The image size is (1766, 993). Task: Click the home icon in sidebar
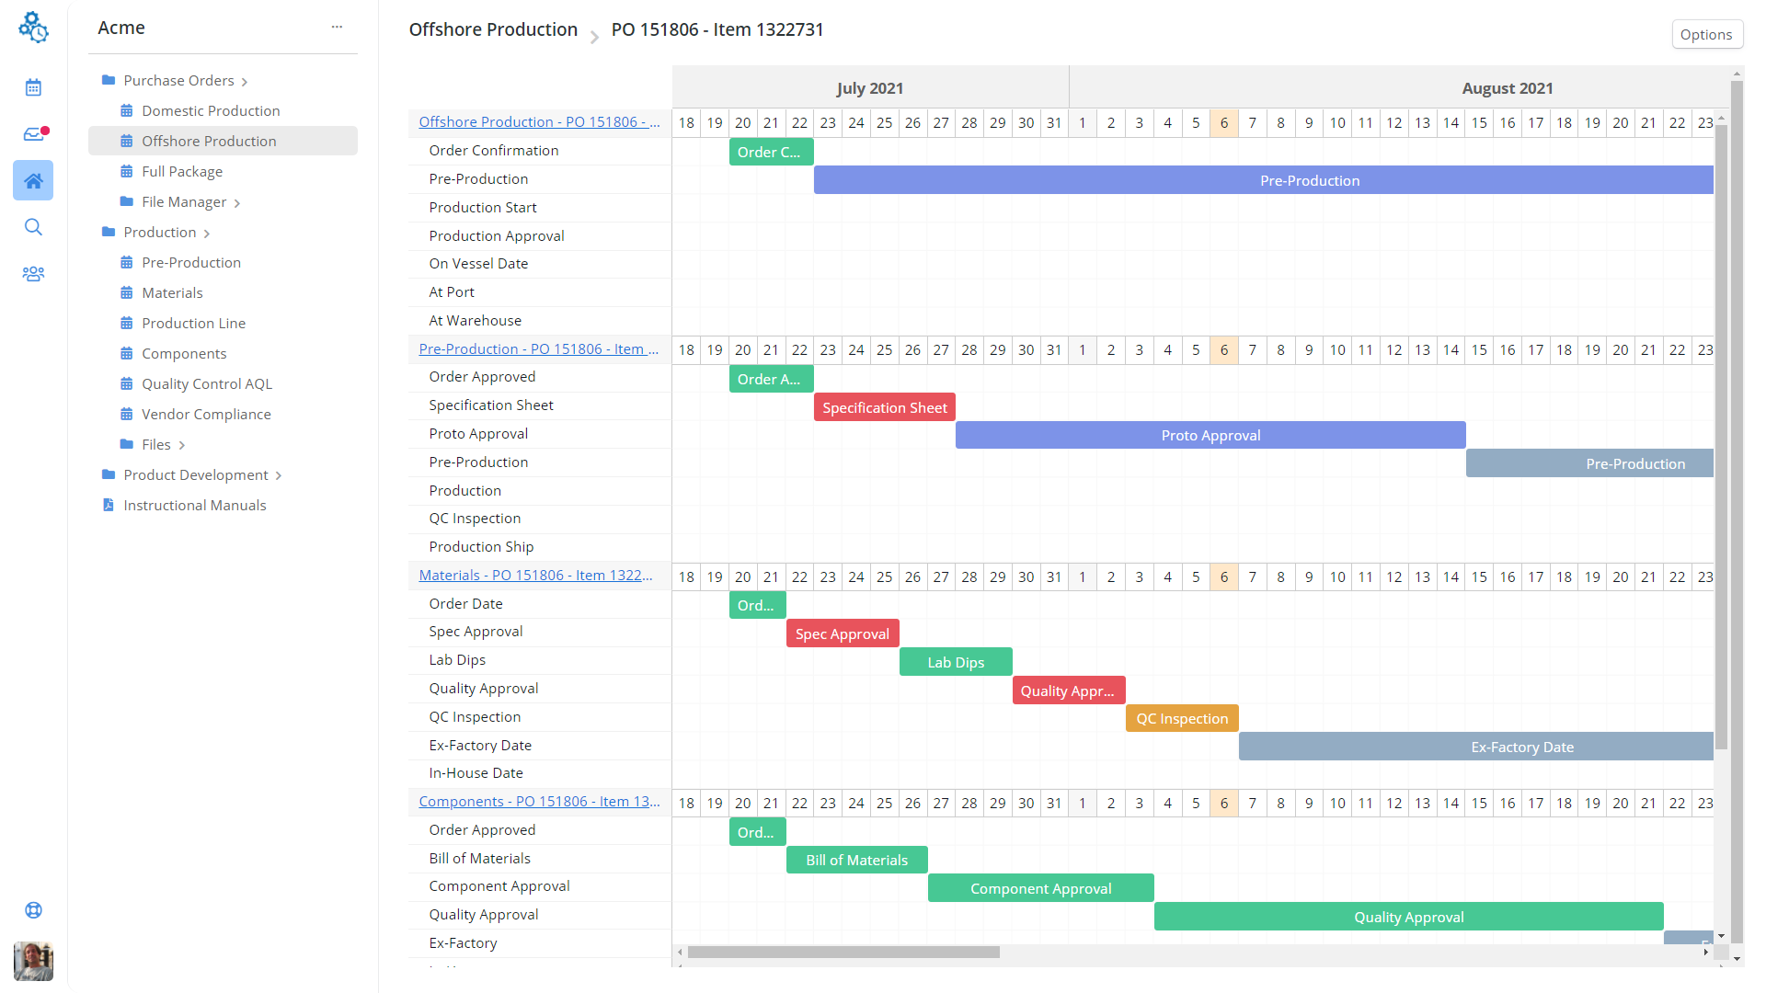click(33, 180)
